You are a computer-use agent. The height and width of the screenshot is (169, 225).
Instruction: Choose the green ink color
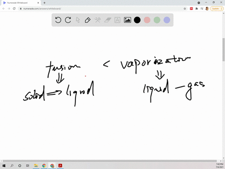(157, 20)
